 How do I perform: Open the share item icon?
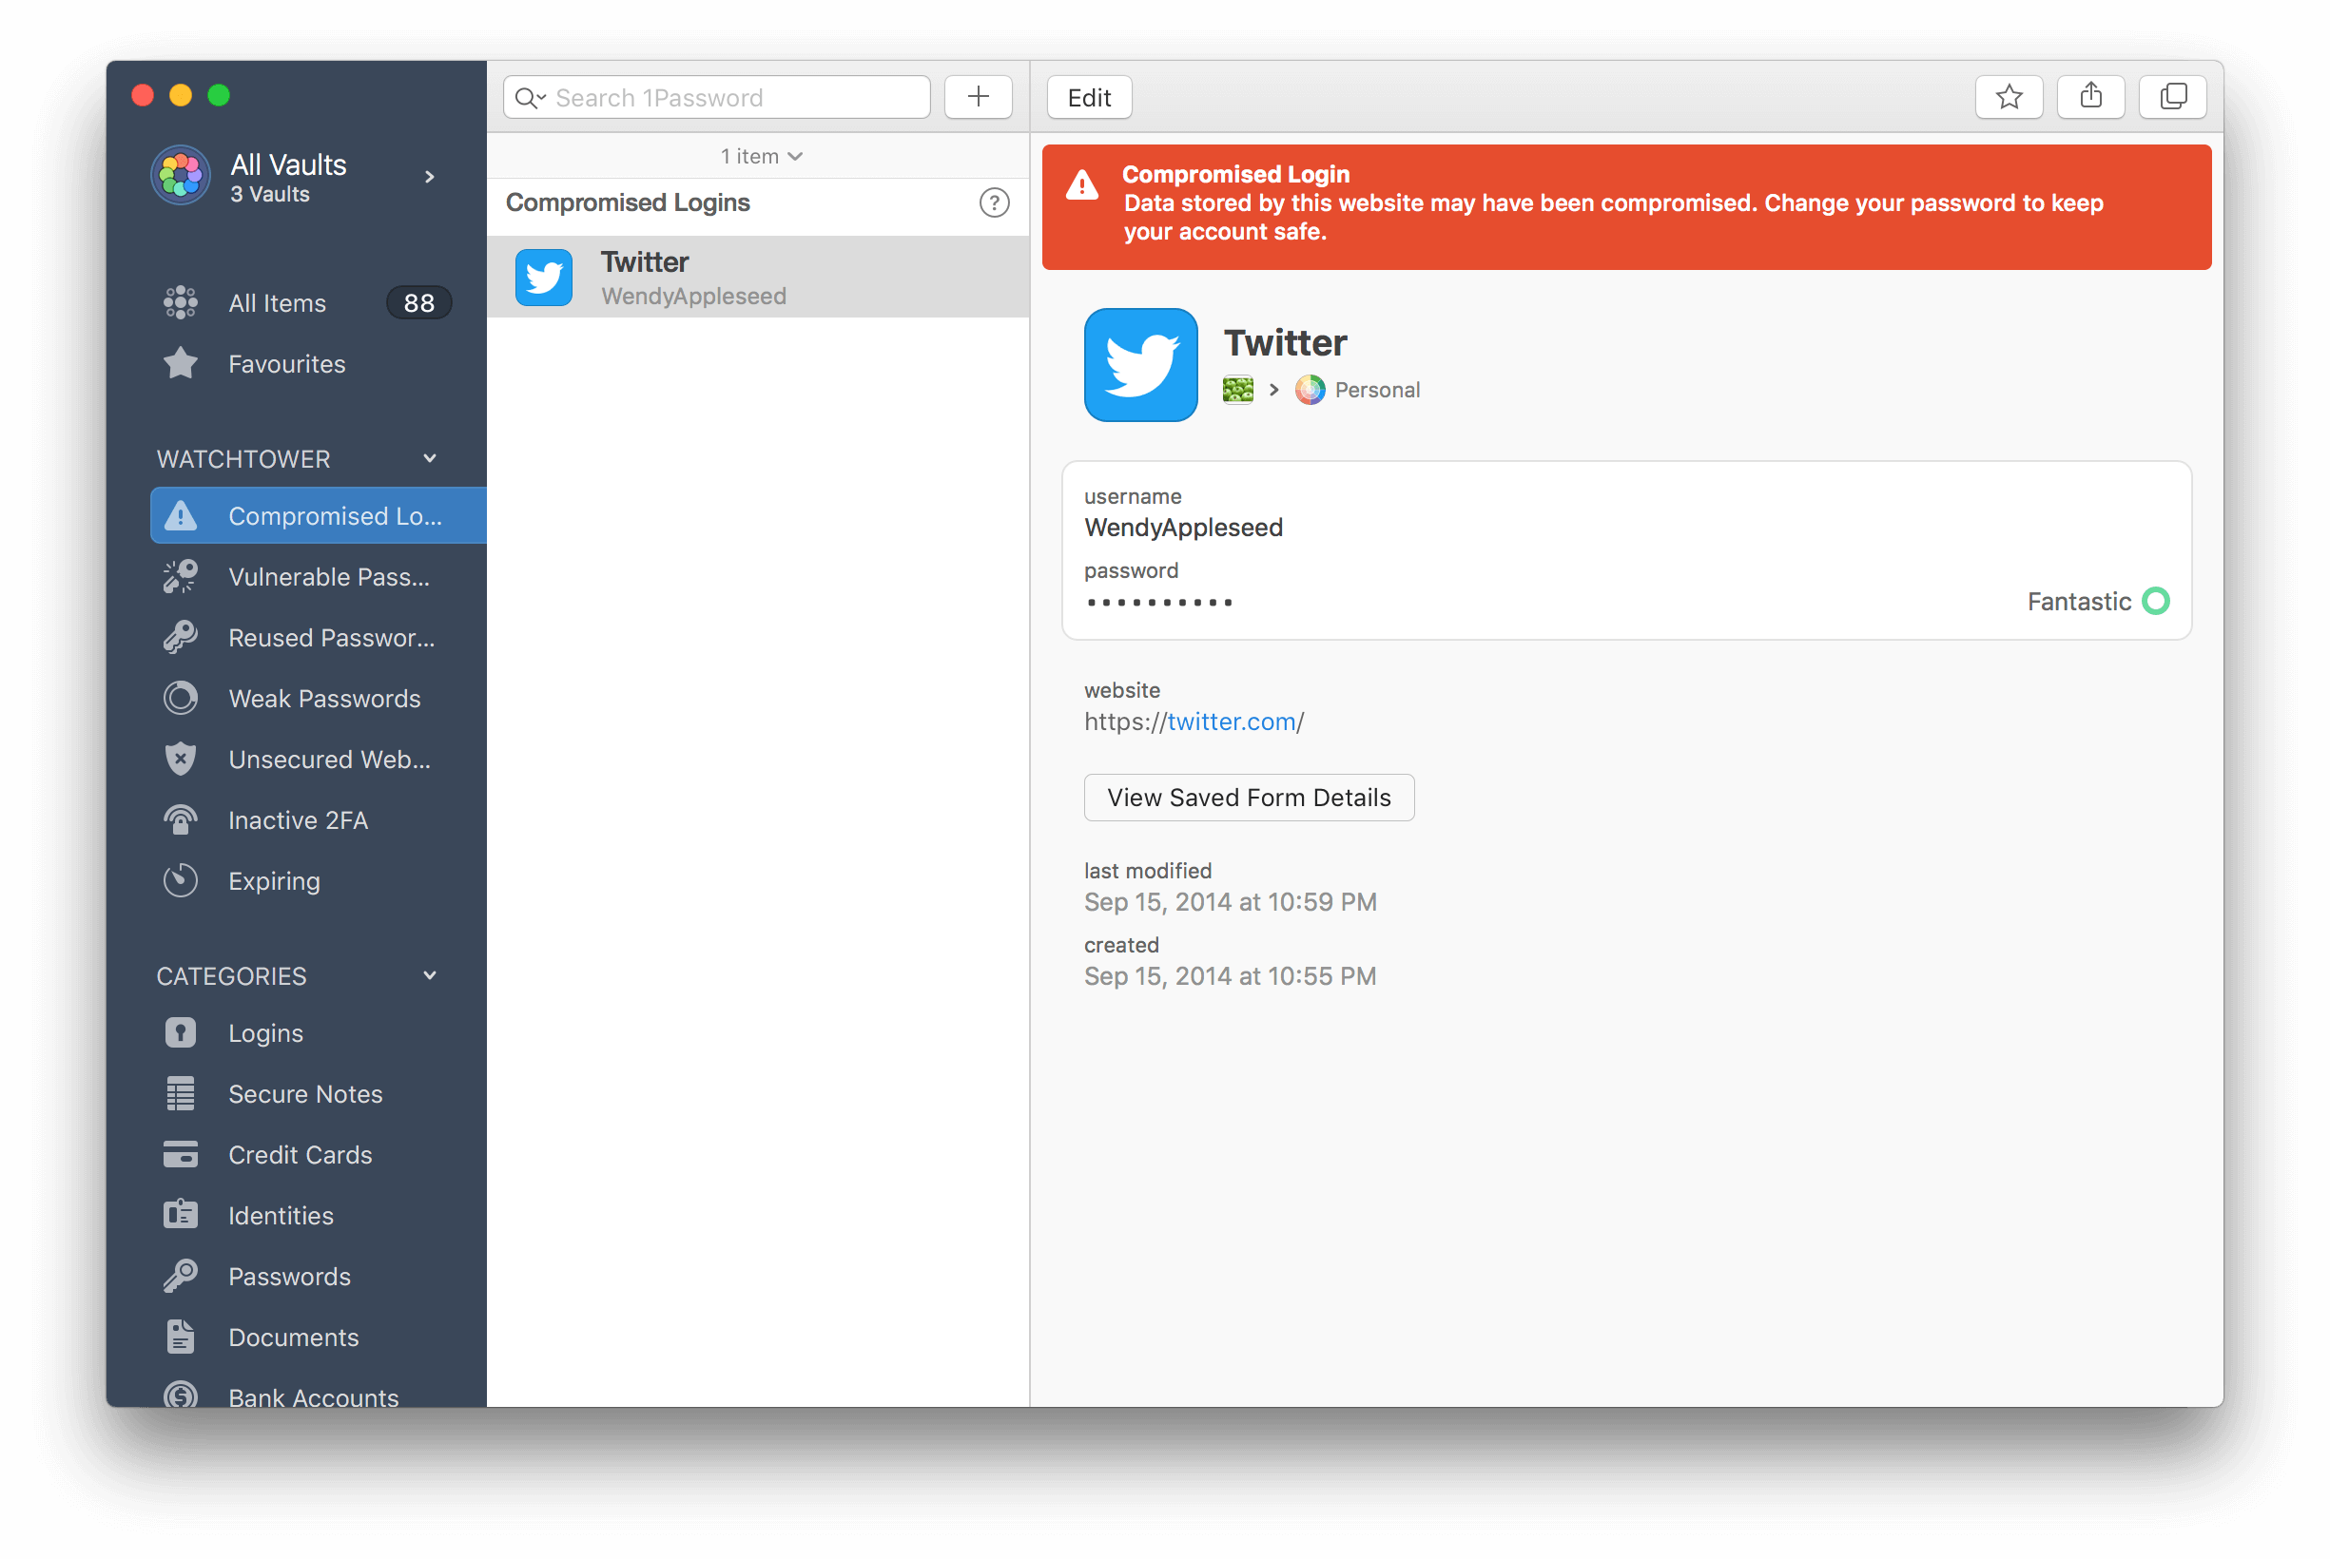2091,96
